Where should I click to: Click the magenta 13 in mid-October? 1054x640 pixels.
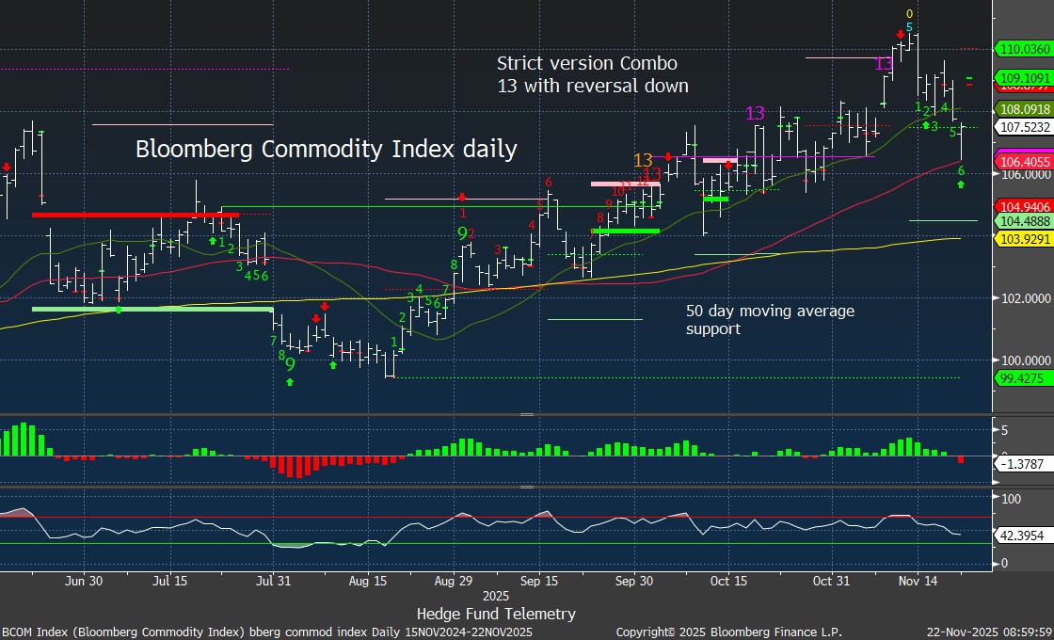click(x=756, y=113)
